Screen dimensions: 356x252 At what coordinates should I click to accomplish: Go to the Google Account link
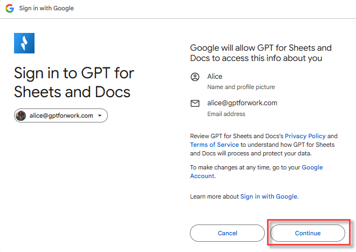pyautogui.click(x=312, y=167)
